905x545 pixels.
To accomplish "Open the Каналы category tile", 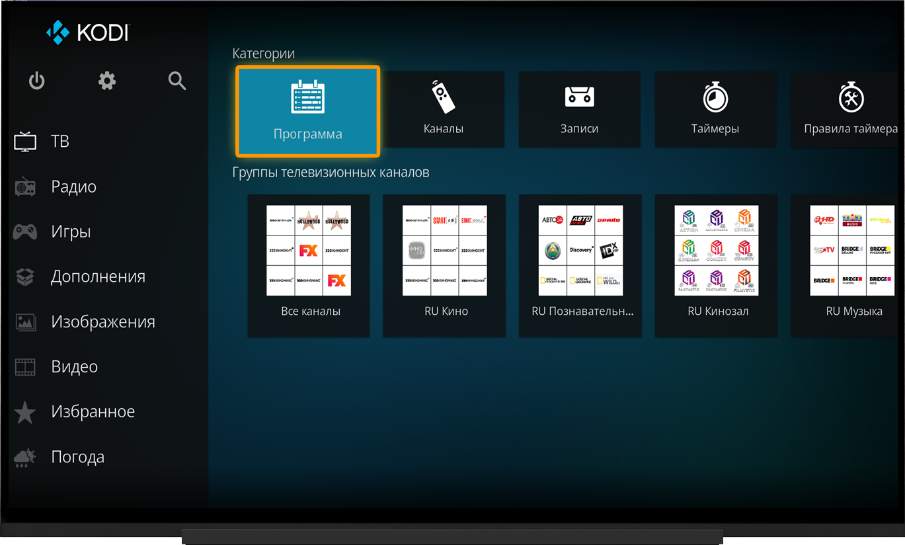I will (444, 109).
